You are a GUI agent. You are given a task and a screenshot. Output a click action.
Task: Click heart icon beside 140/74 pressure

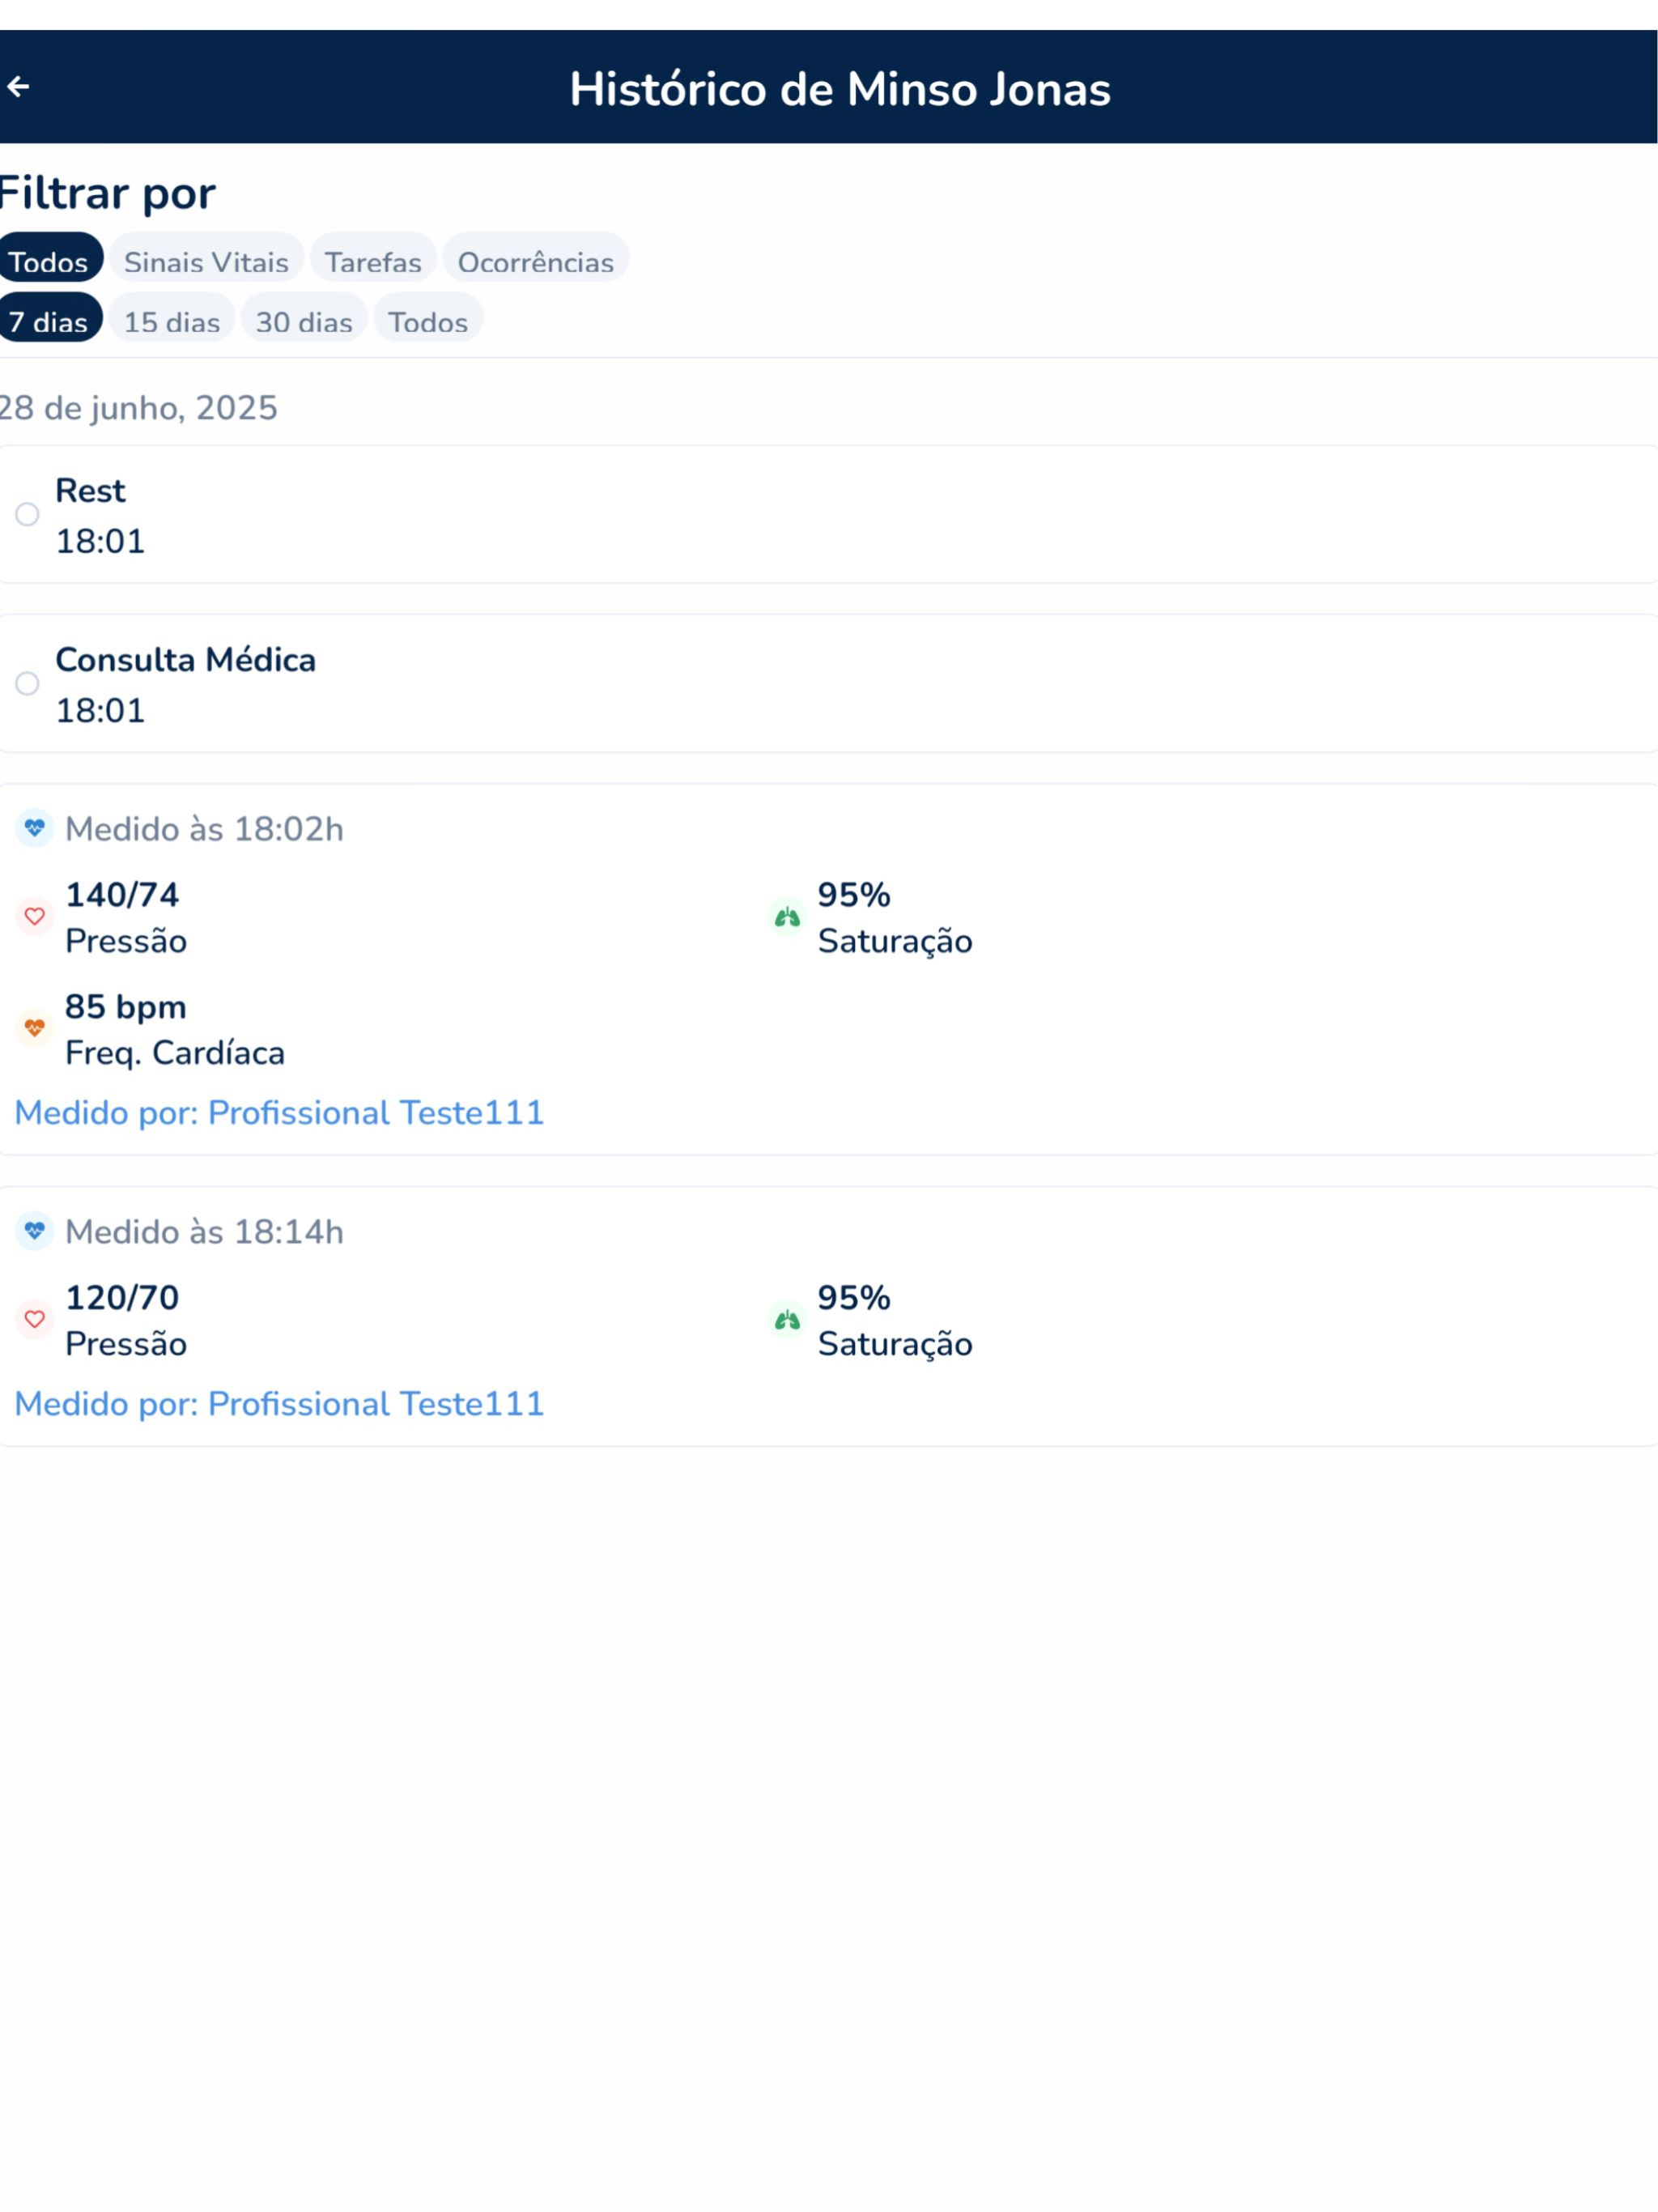point(35,916)
